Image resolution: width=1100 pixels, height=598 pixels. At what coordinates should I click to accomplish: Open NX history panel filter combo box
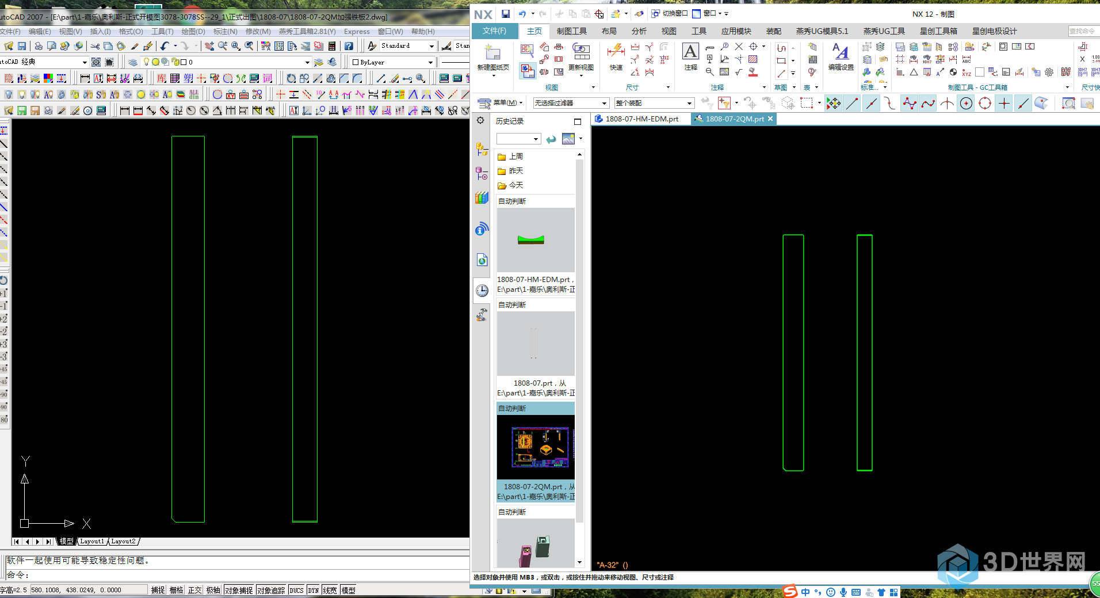pyautogui.click(x=518, y=139)
